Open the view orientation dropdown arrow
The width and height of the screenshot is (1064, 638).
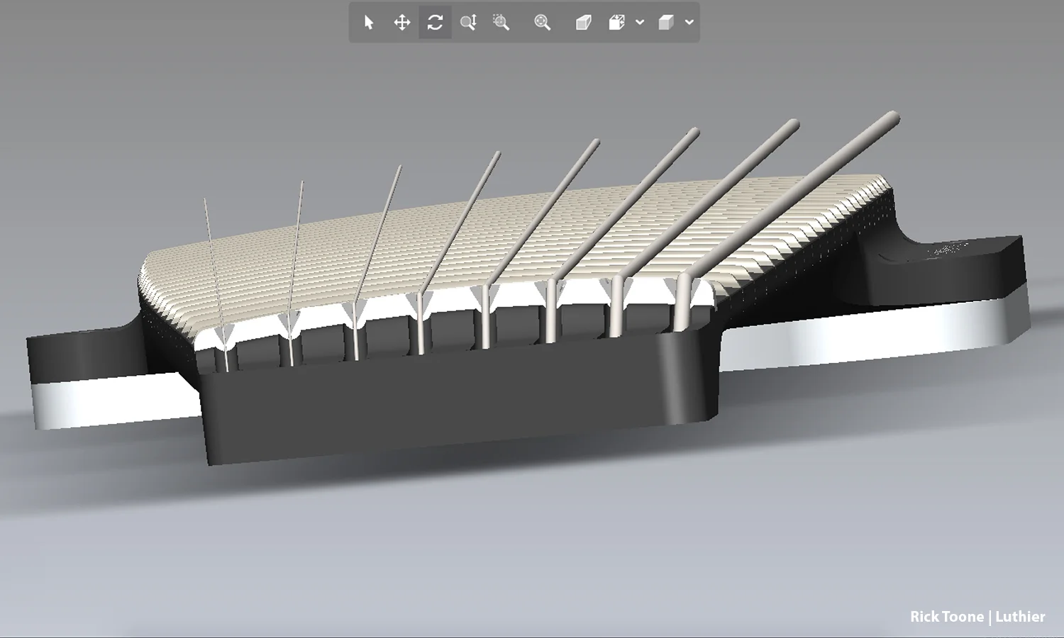pos(640,23)
